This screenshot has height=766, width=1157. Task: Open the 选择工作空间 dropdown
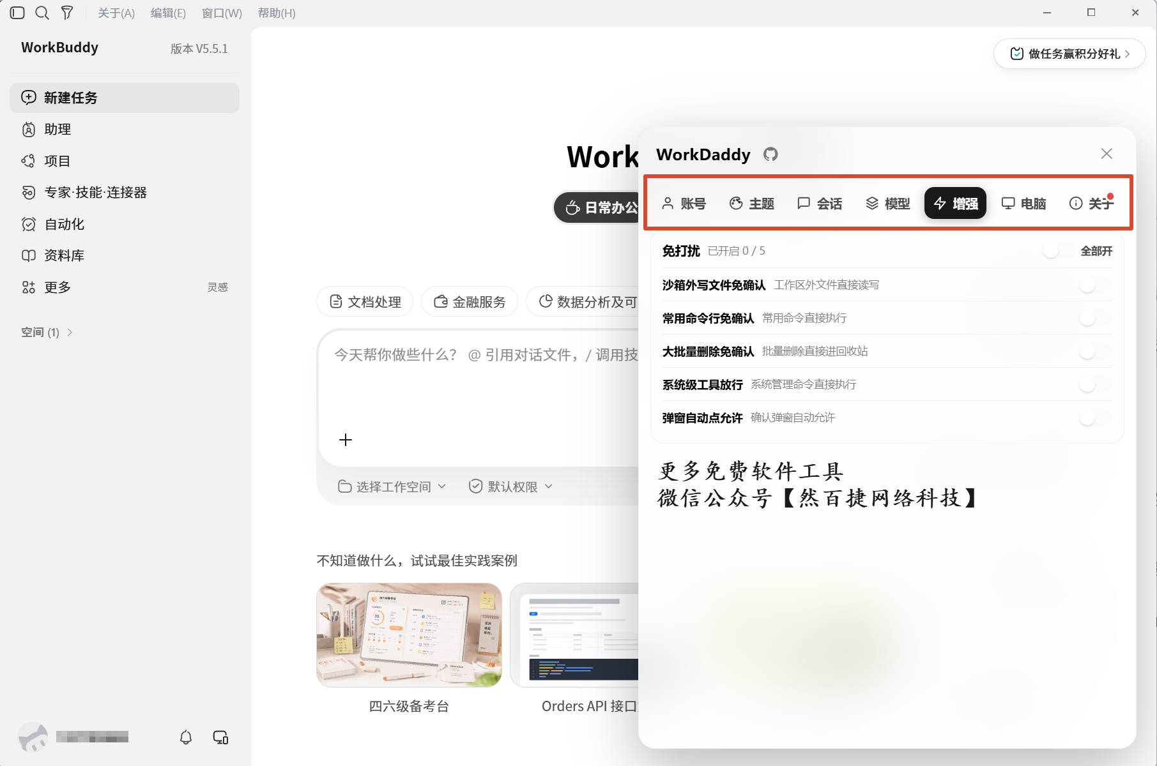coord(392,486)
